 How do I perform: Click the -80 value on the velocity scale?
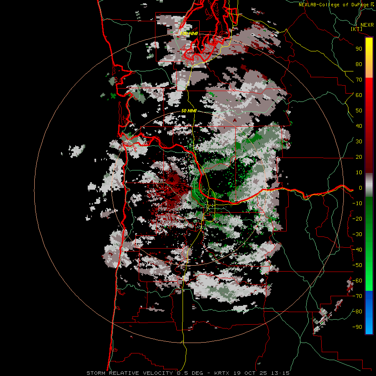coord(357,312)
